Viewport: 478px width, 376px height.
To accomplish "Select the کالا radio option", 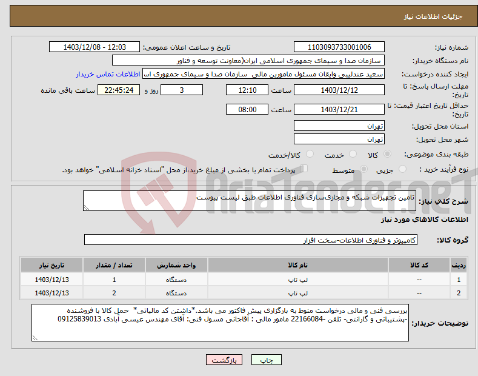I will (x=387, y=154).
